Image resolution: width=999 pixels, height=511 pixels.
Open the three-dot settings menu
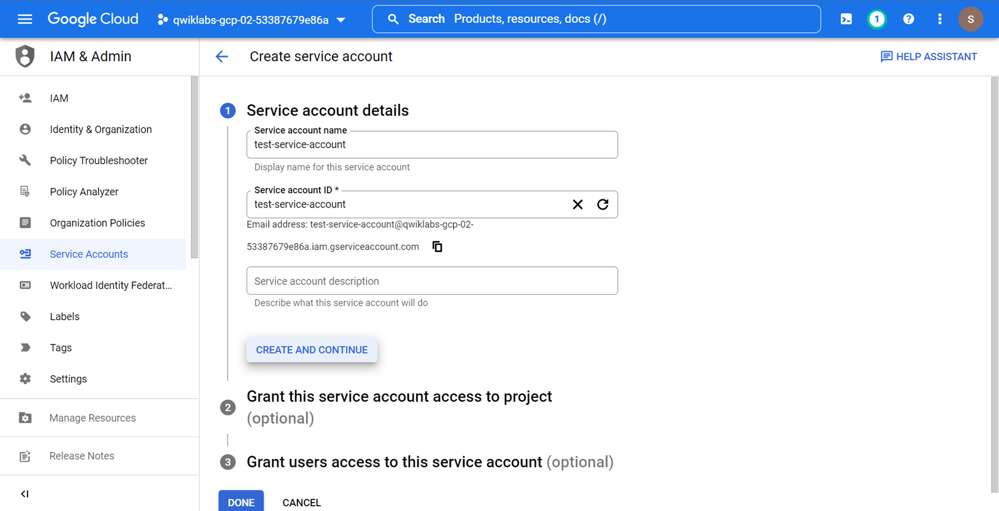pyautogui.click(x=940, y=19)
